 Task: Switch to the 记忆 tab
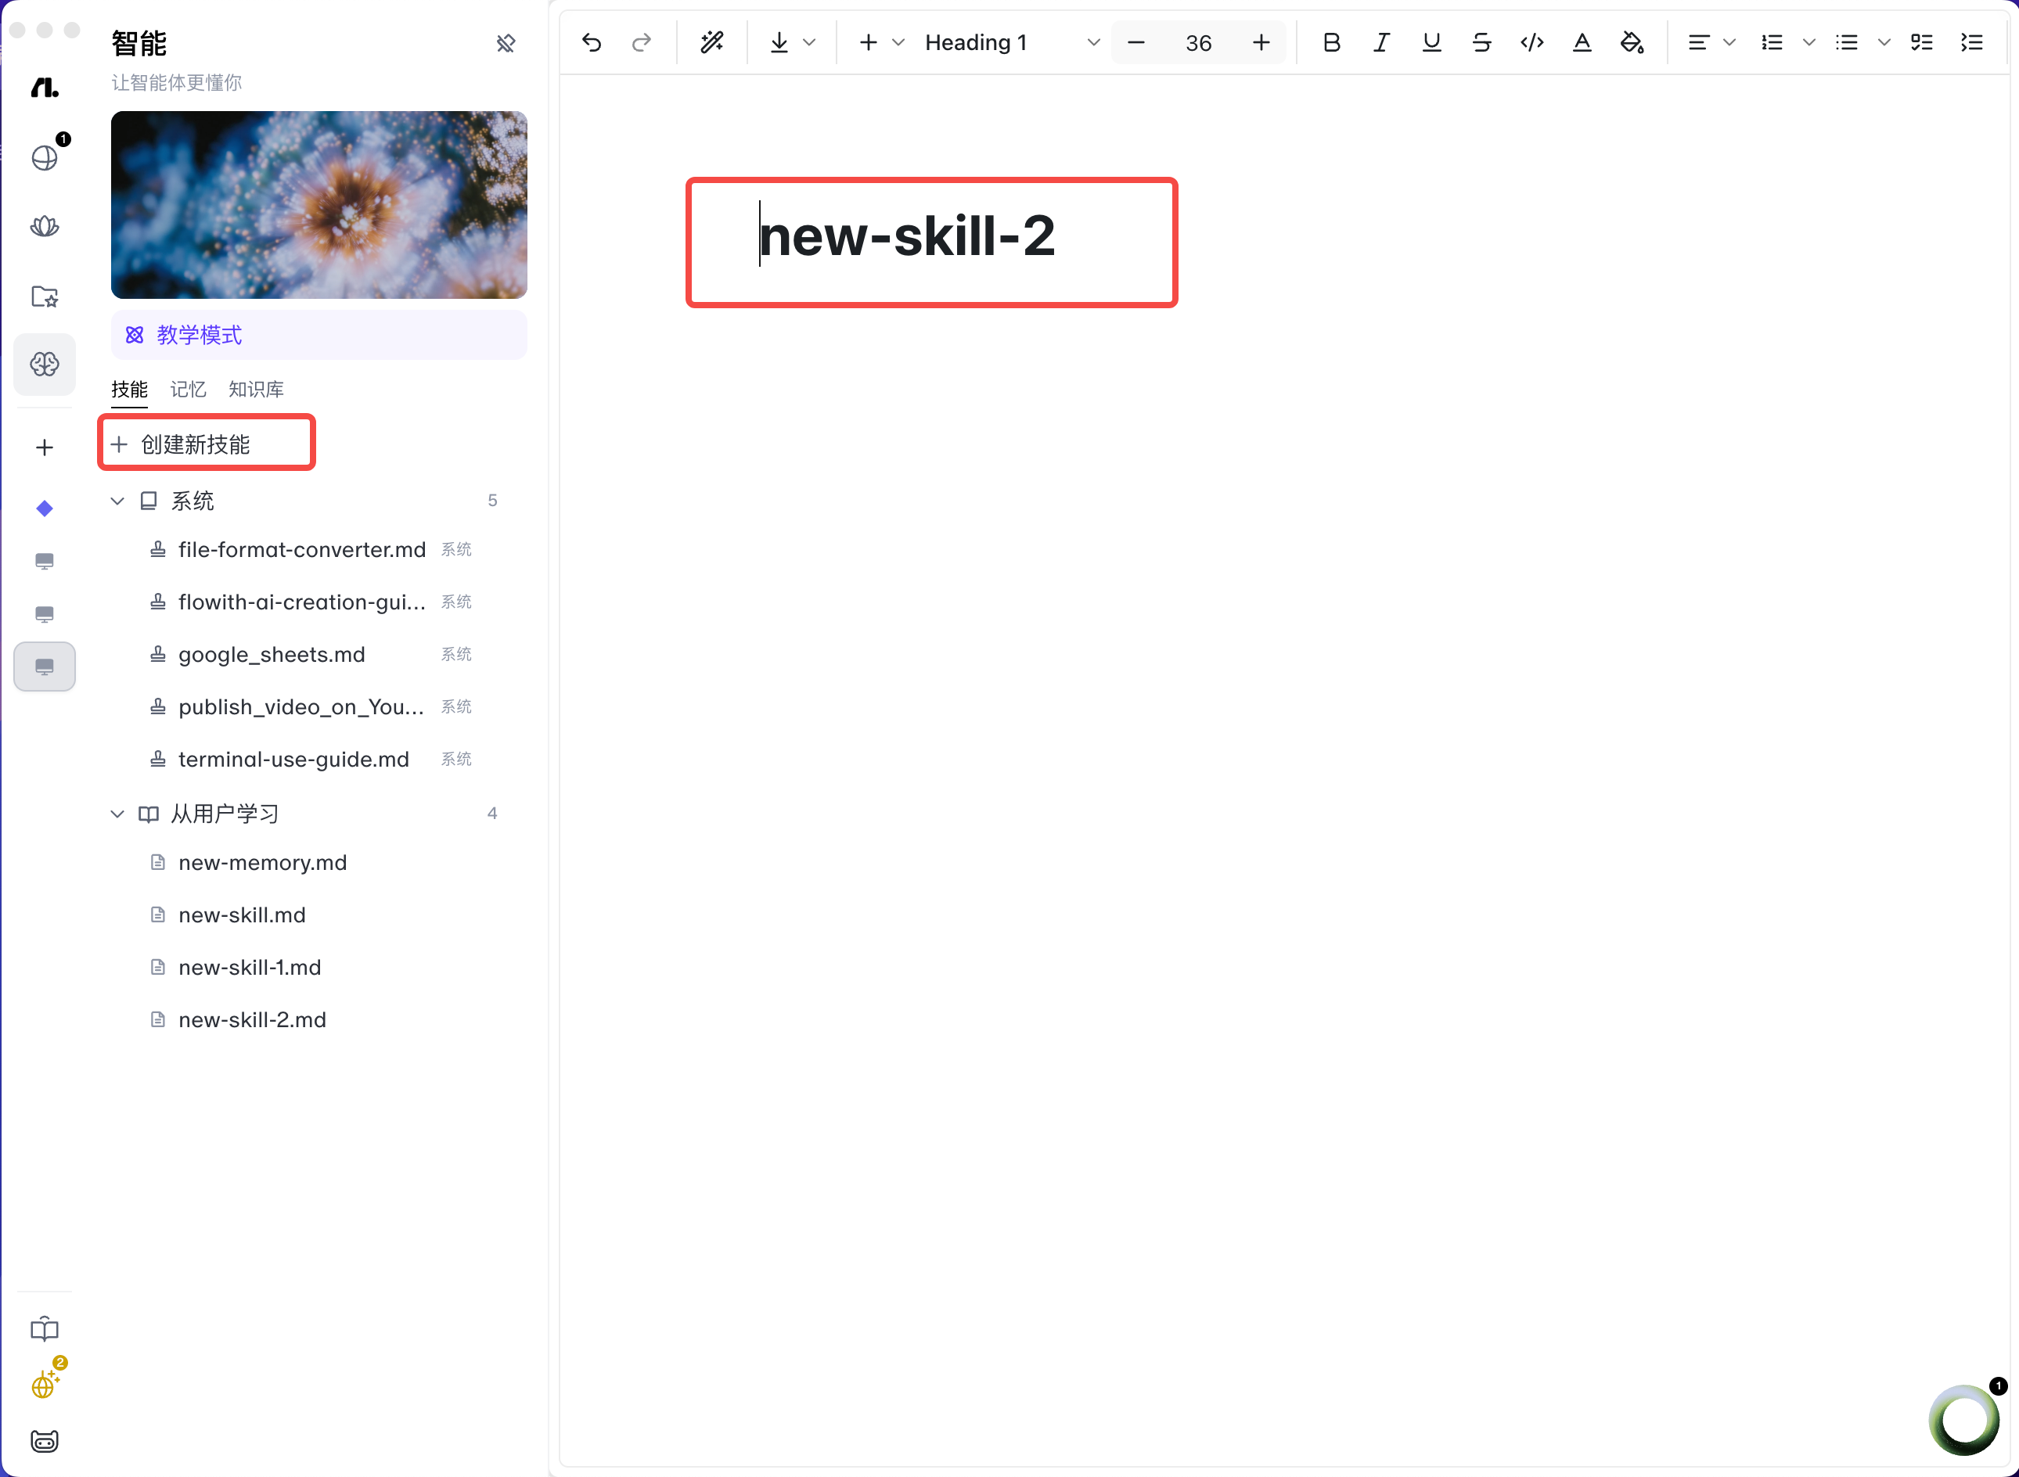pyautogui.click(x=188, y=389)
